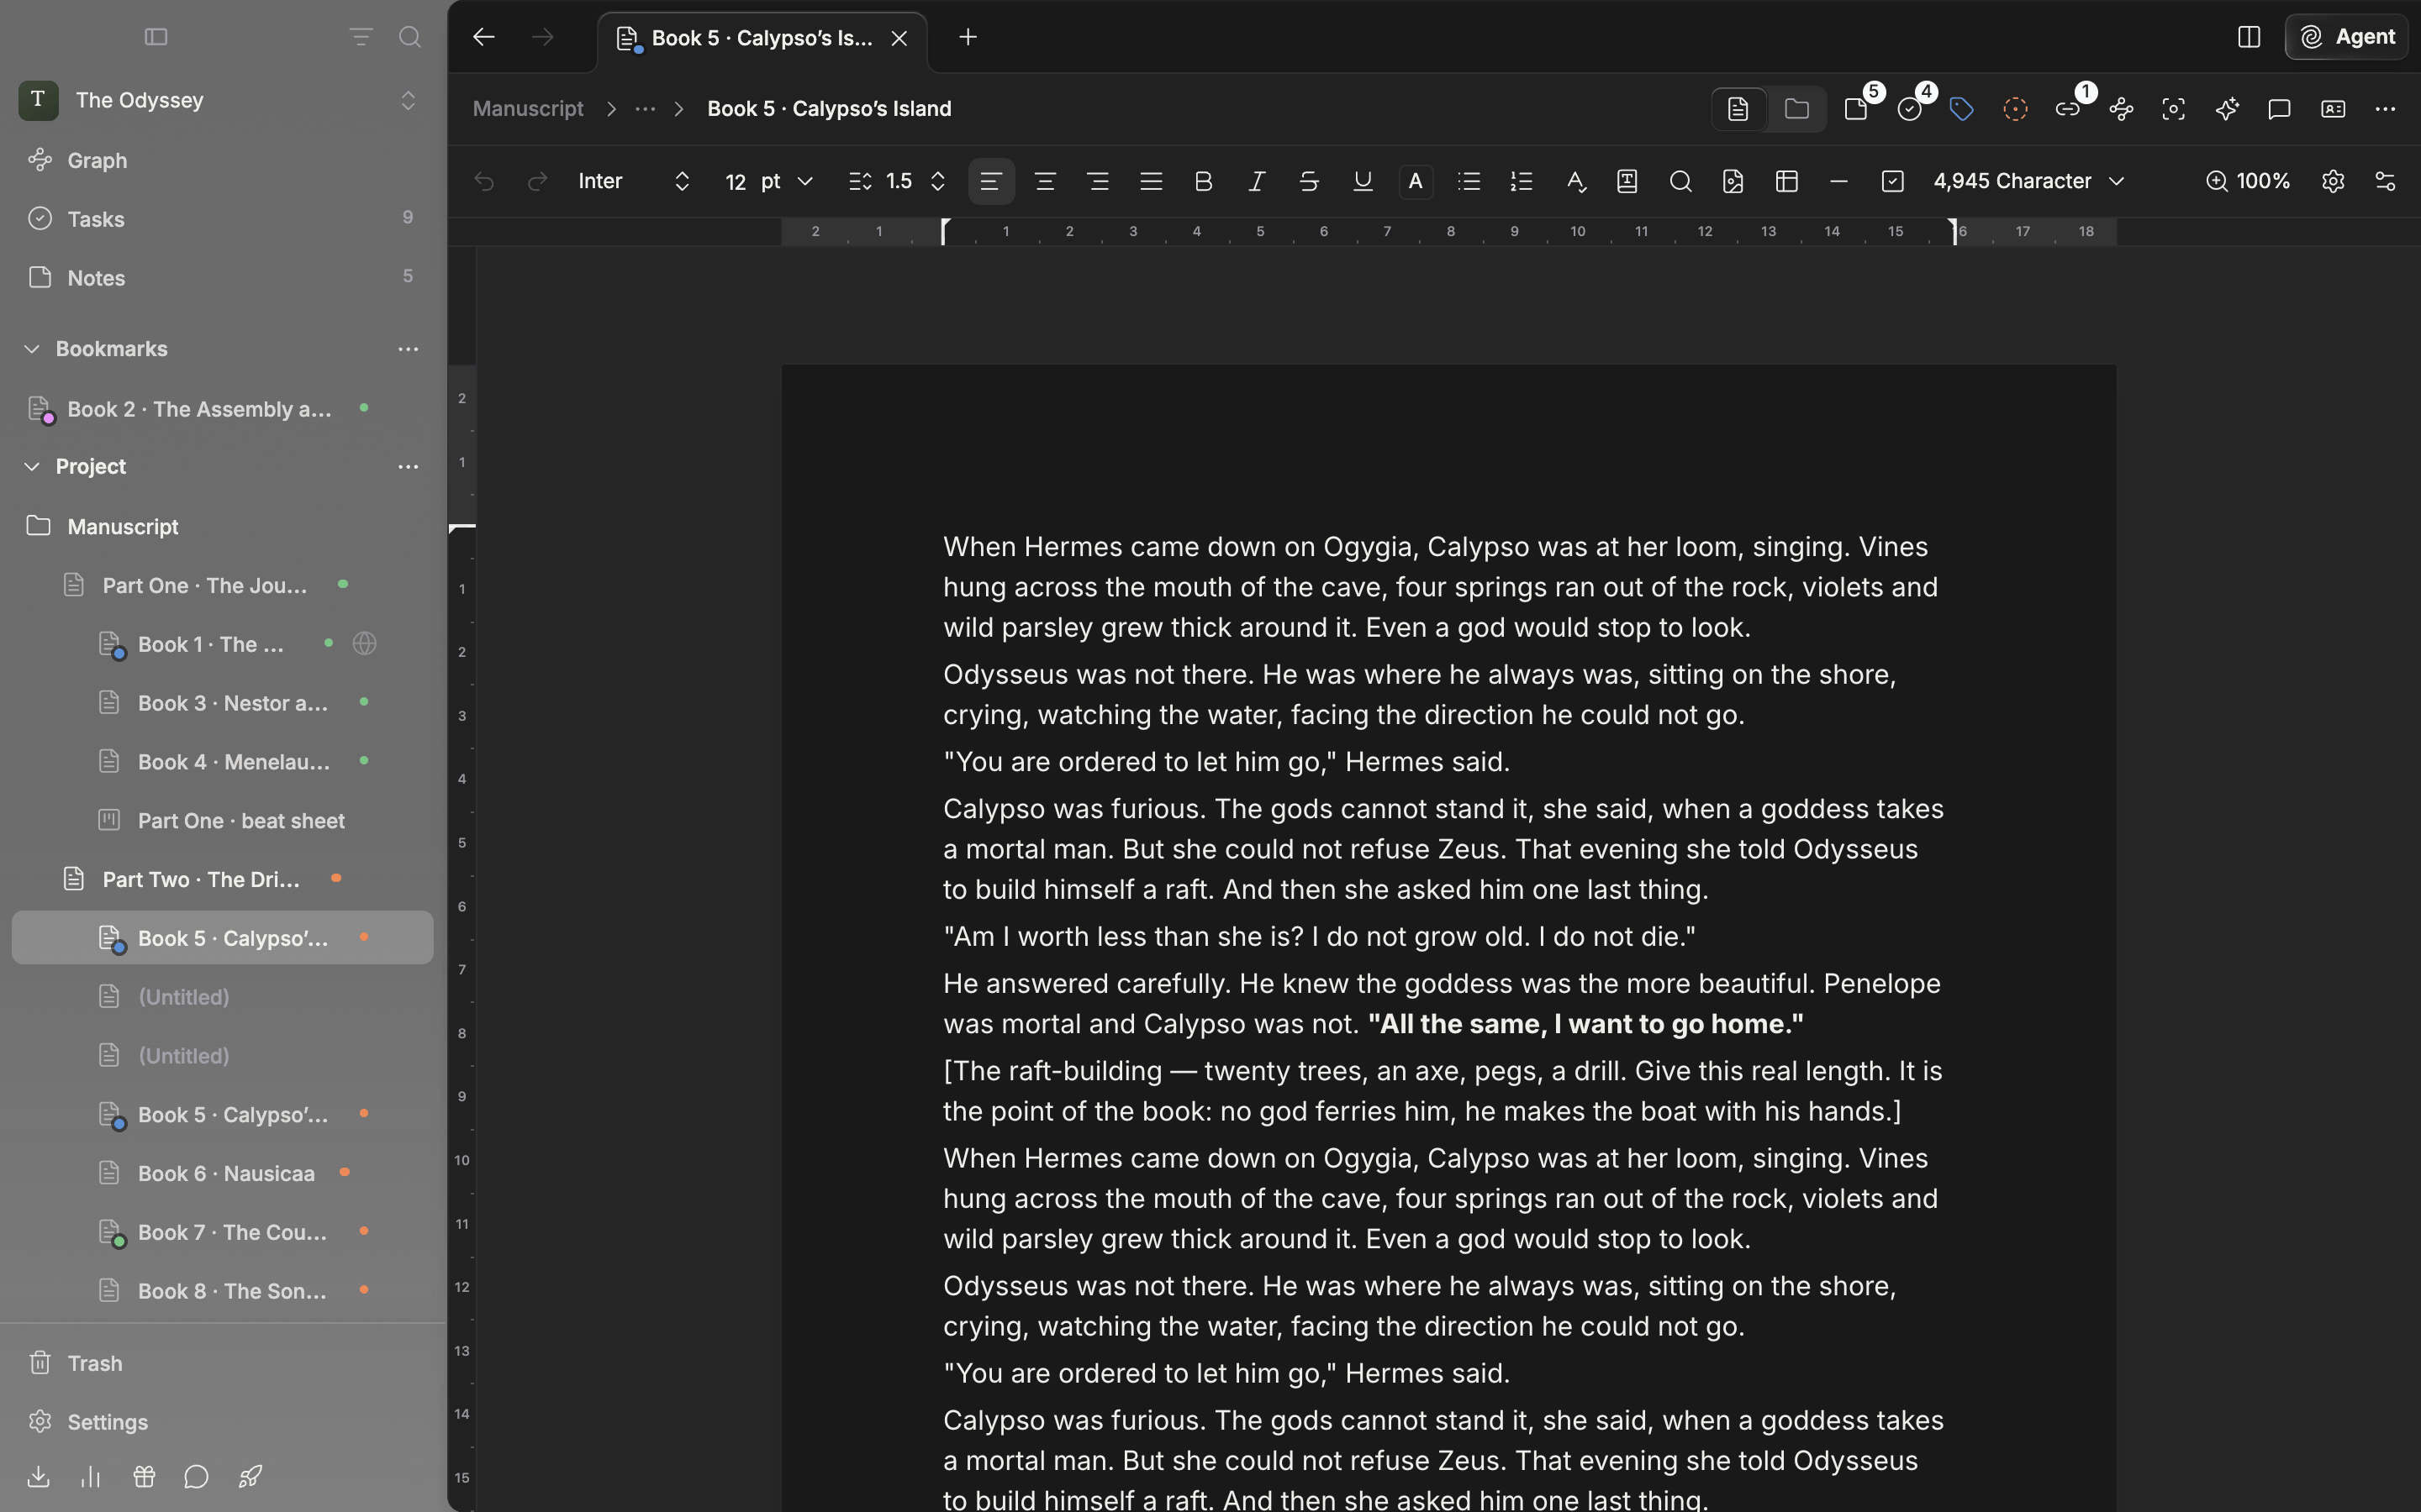The image size is (2421, 1512).
Task: Toggle italic formatting
Action: [1257, 181]
